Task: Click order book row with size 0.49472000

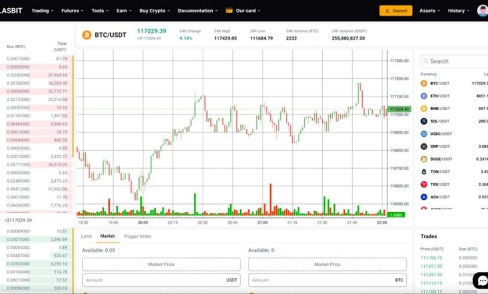Action: 36,189
